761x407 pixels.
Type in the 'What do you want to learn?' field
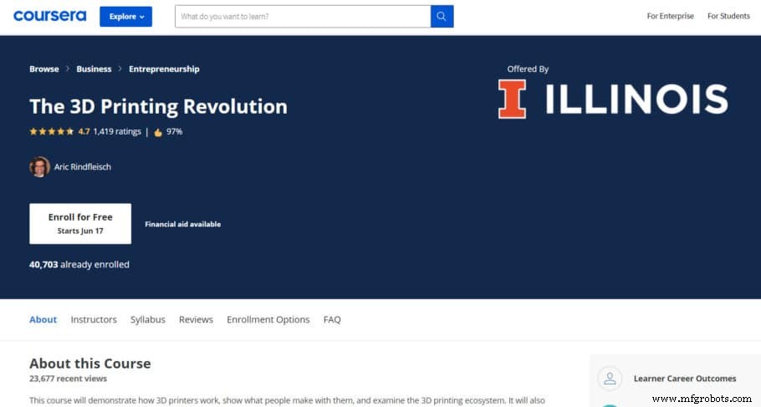tap(302, 17)
